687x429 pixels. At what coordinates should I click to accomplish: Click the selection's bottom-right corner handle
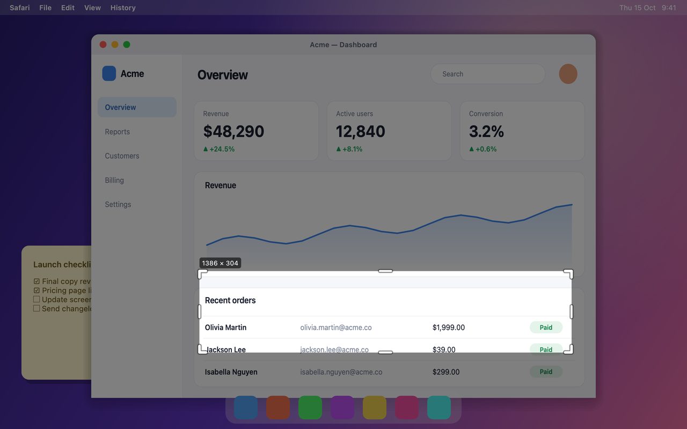[x=568, y=349]
